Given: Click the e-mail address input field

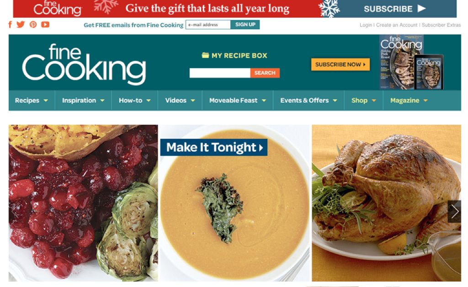Looking at the screenshot, I should point(208,25).
